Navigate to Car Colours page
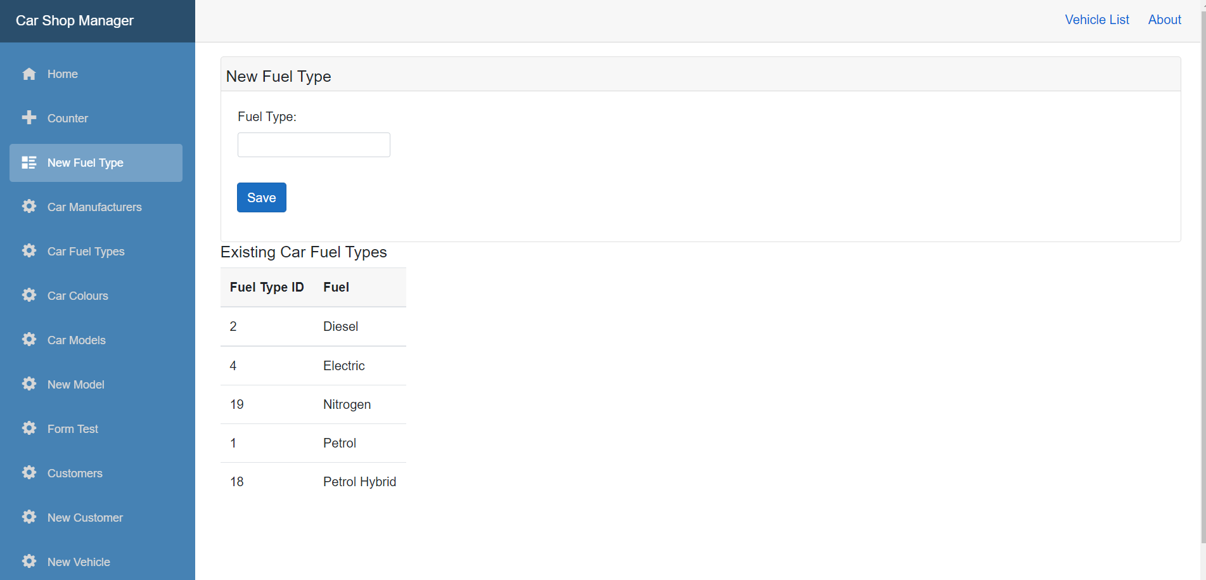 coord(77,296)
